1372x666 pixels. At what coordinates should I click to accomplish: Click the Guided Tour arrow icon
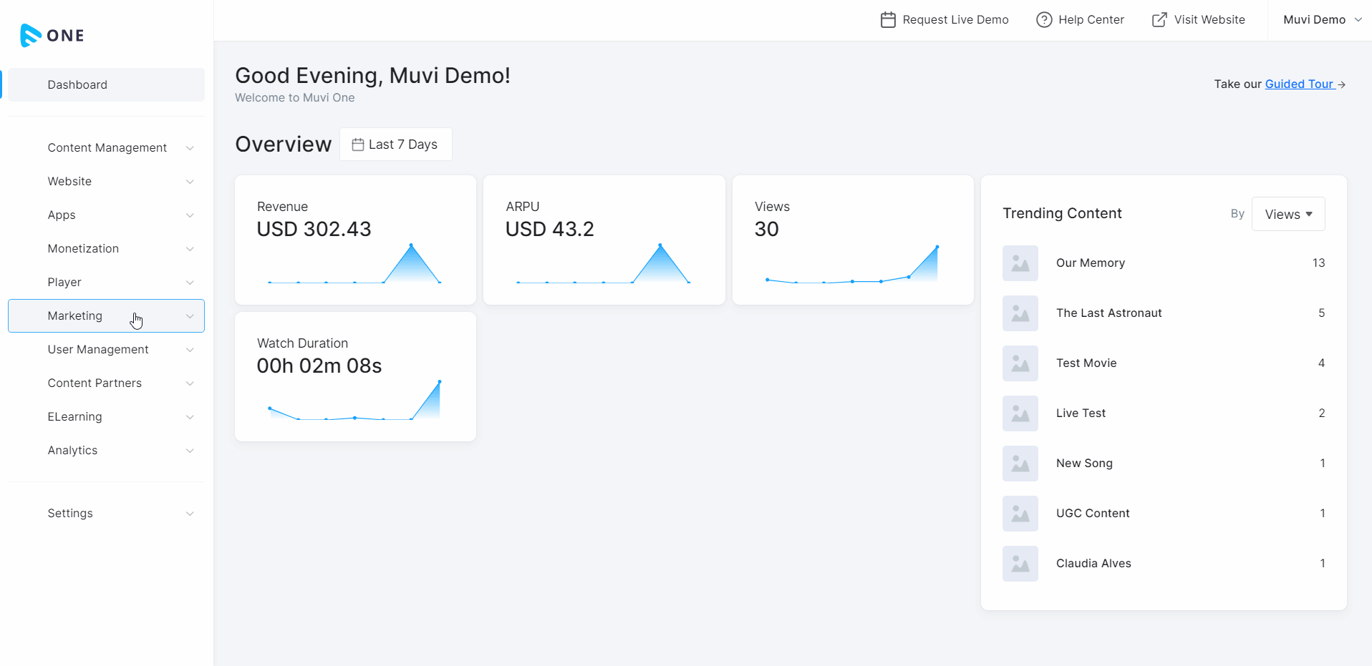(x=1341, y=84)
